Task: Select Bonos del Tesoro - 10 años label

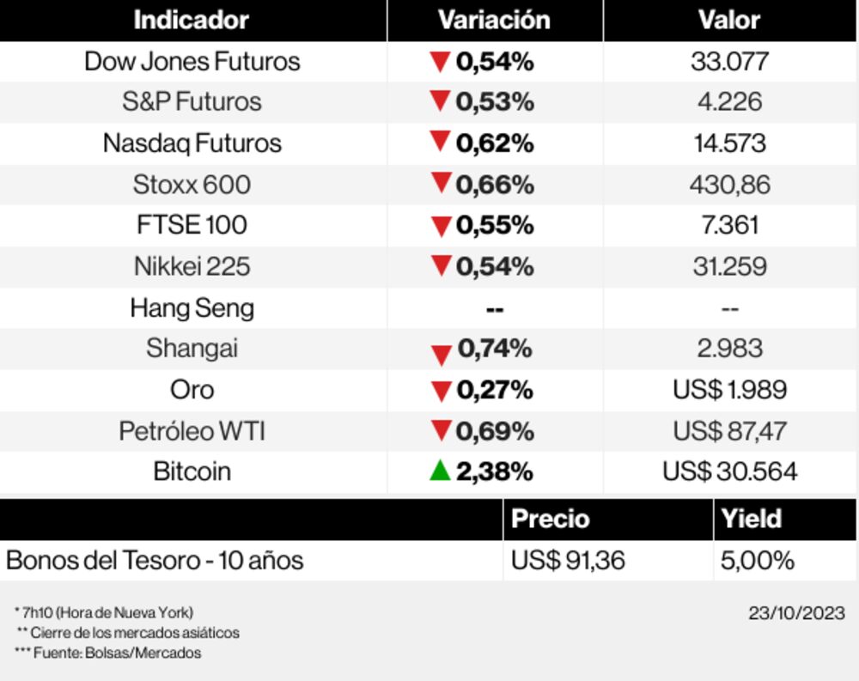Action: coord(155,561)
